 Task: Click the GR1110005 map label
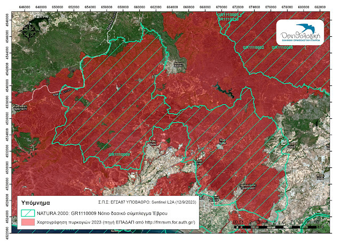[282, 47]
